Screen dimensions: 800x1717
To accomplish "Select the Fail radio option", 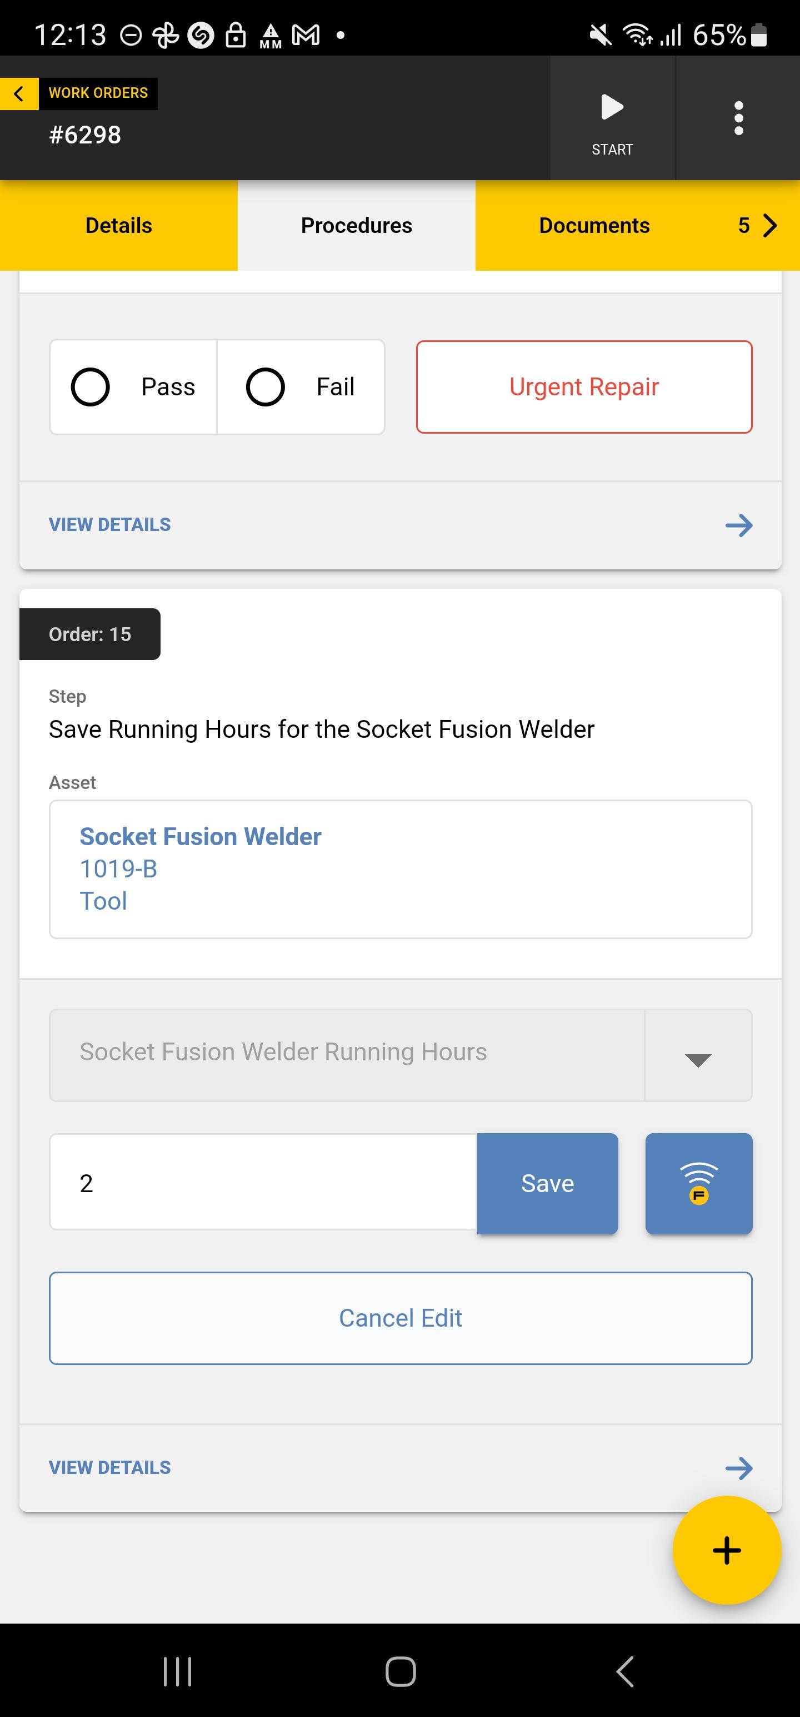I will [301, 386].
